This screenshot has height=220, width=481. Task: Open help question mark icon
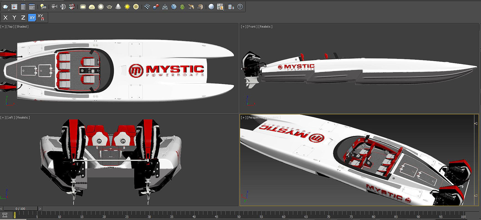click(240, 7)
